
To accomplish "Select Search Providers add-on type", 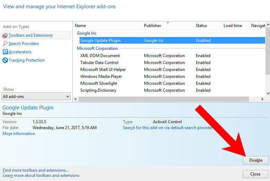I will coord(24,44).
